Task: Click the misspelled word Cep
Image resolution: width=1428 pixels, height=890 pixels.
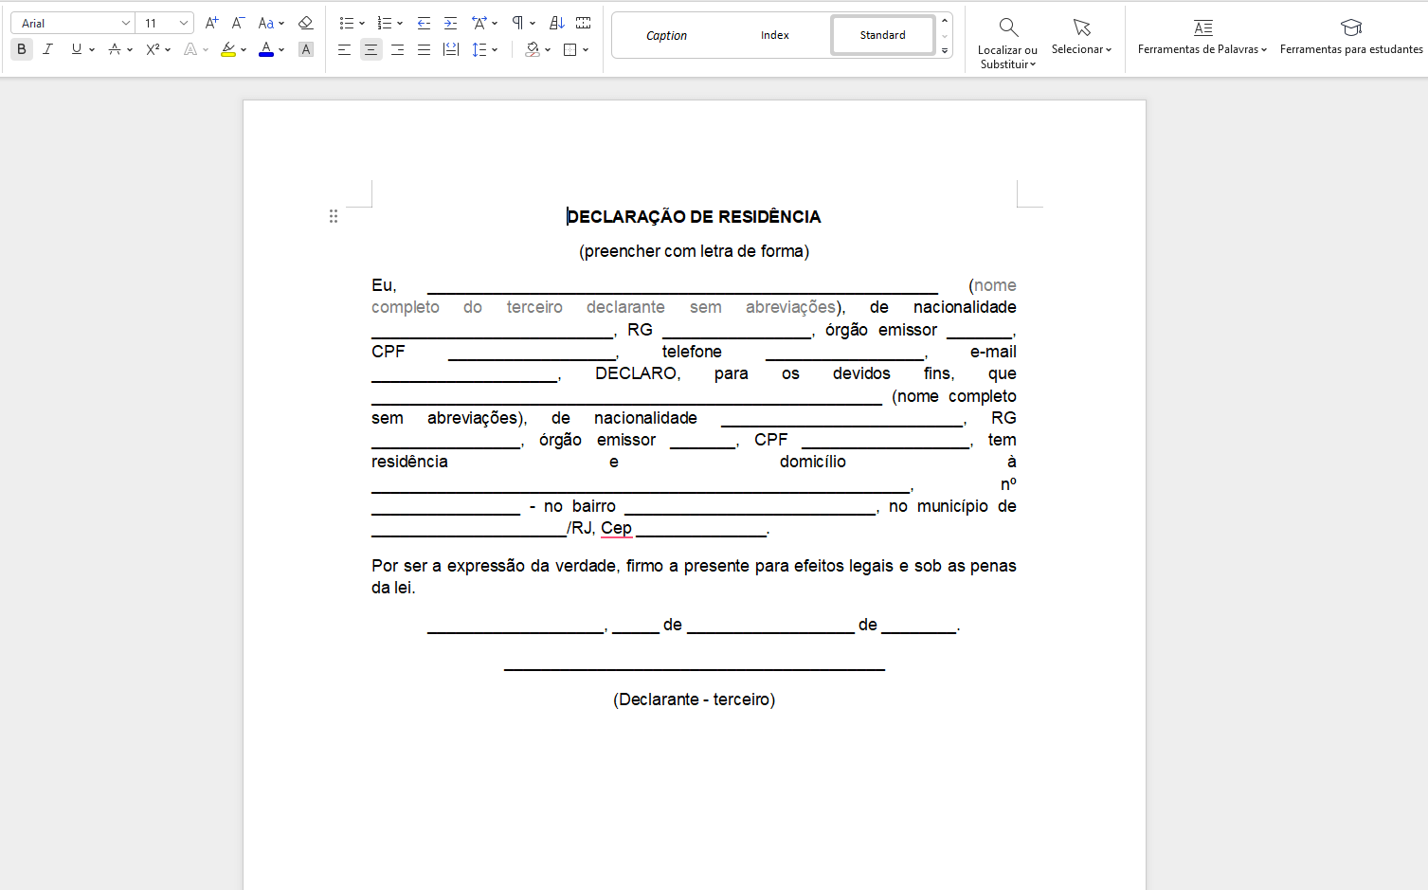Action: click(x=616, y=528)
